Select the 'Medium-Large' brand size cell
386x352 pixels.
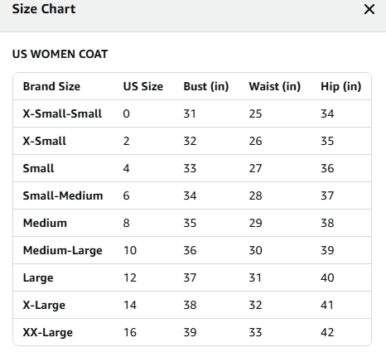63,250
